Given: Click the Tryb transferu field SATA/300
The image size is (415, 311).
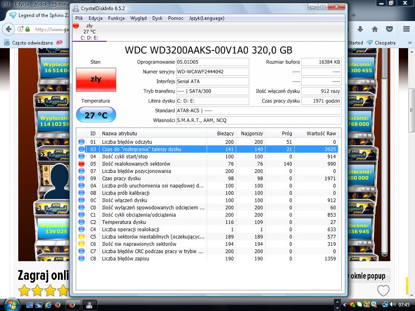Looking at the screenshot, I should [x=212, y=91].
